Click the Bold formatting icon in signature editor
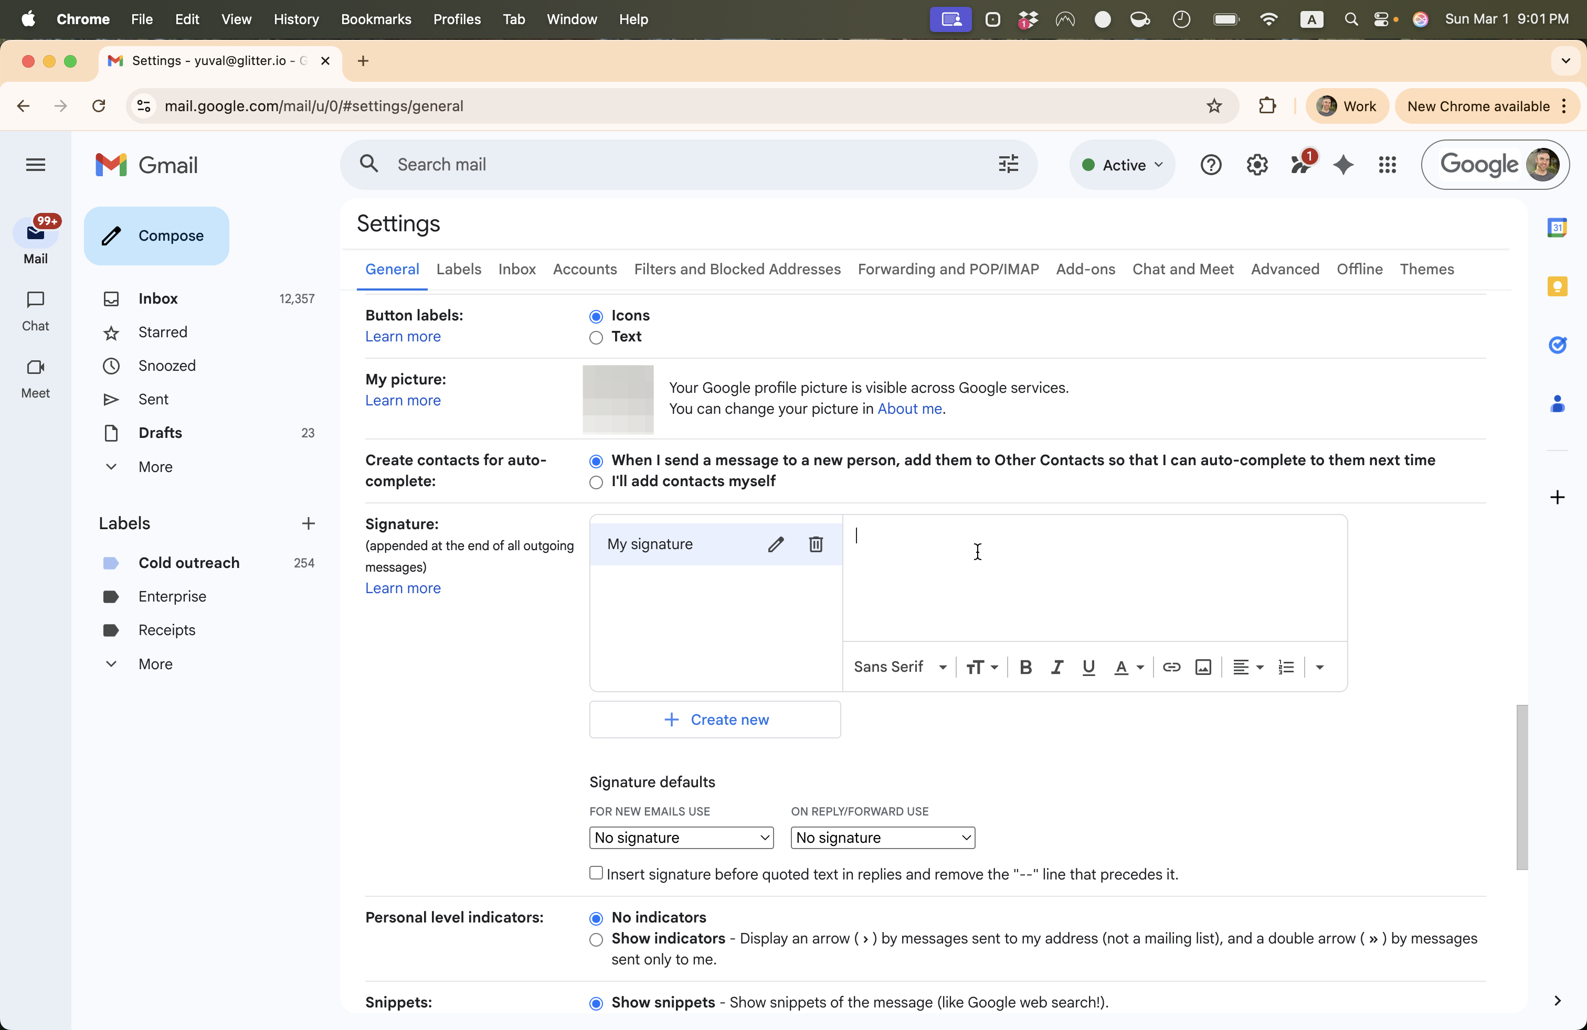Screen dimensions: 1587x1030 tap(1025, 667)
